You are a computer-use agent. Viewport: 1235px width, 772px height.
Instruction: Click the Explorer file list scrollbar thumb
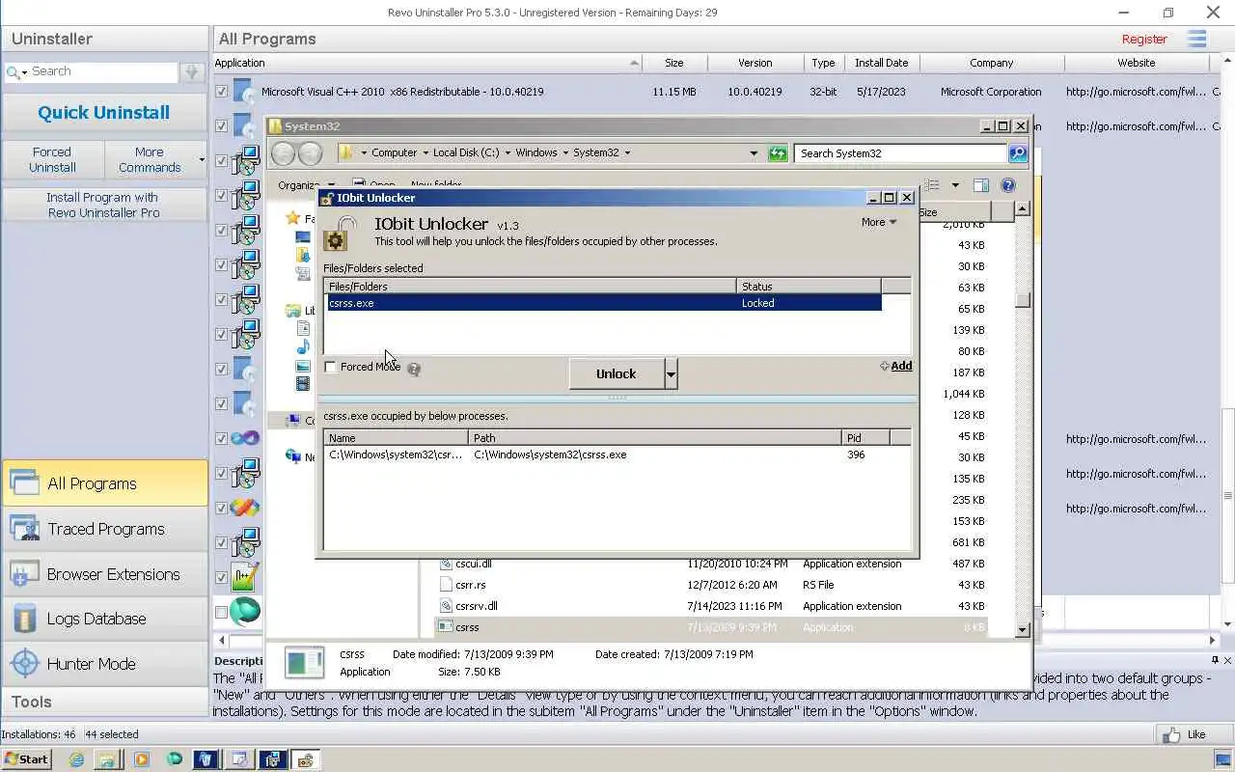tap(1023, 300)
